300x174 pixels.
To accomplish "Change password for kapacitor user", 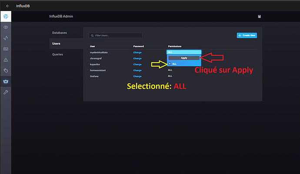I will pos(137,64).
